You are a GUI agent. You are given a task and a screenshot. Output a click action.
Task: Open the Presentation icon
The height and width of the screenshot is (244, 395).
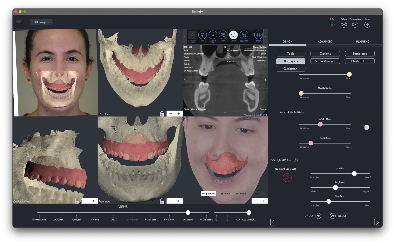(355, 25)
